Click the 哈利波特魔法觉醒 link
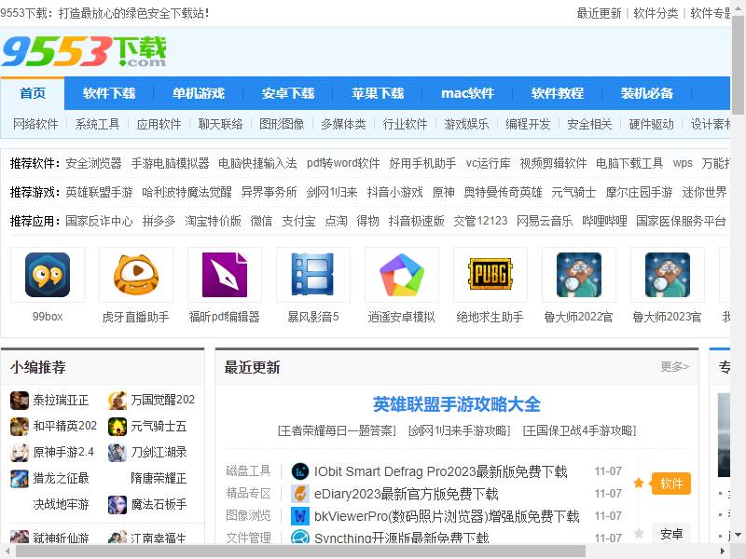 click(186, 193)
